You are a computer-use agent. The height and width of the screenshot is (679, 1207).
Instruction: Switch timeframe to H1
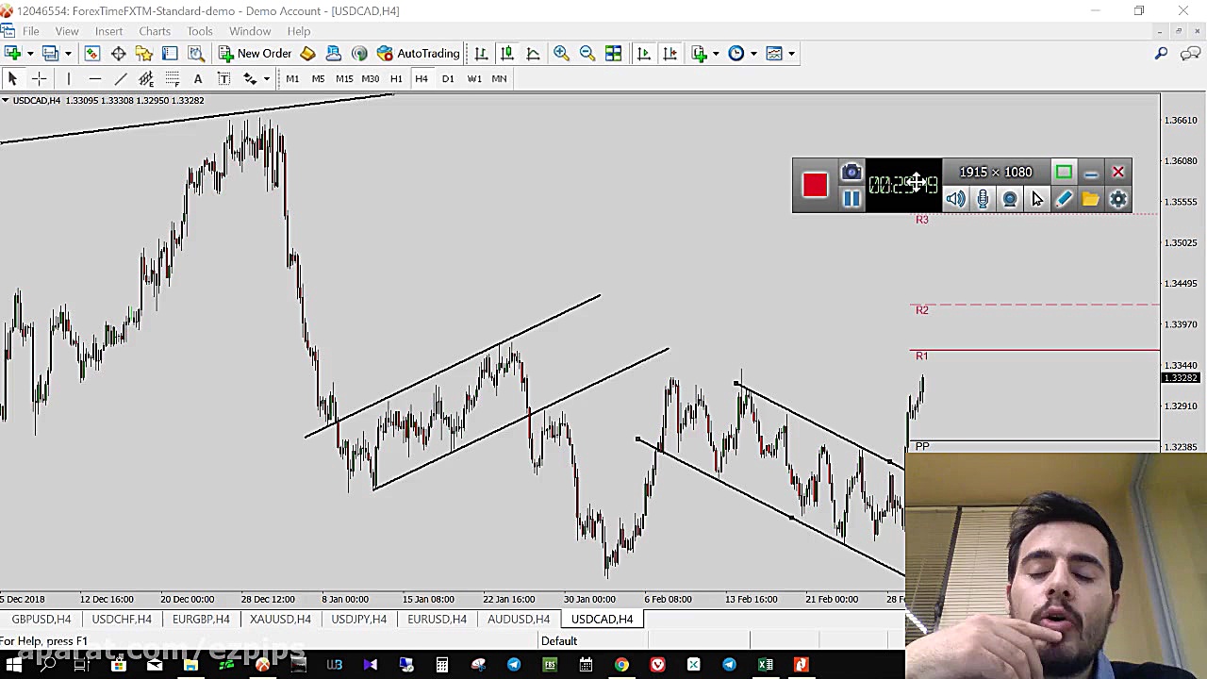(396, 78)
